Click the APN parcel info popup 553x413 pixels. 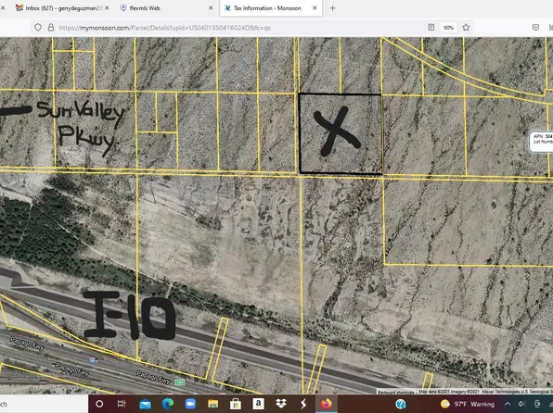[x=541, y=142]
